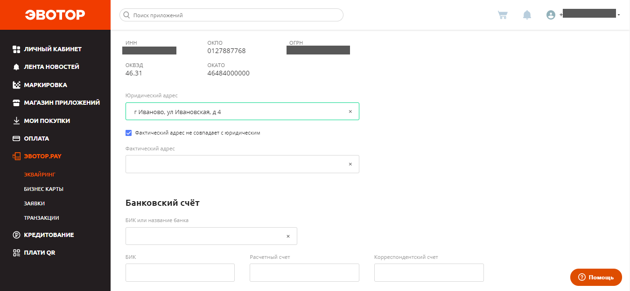Expand the account dropdown arrow
The image size is (630, 291).
[619, 15]
